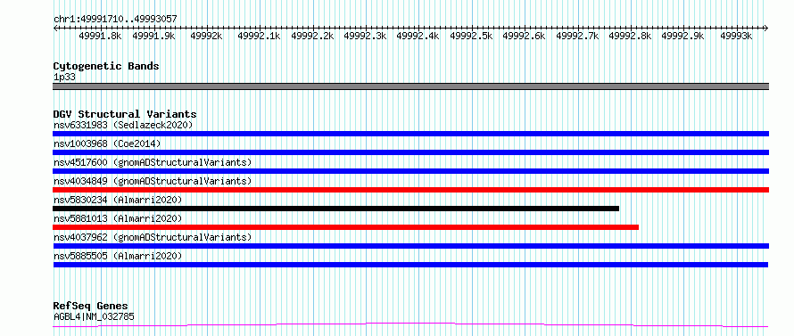The image size is (794, 336).
Task: Click the 49992.2k ruler label
Action: point(312,36)
